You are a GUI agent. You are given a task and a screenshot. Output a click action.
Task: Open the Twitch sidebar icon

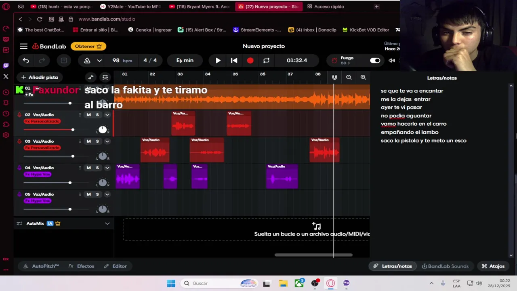[x=6, y=65]
